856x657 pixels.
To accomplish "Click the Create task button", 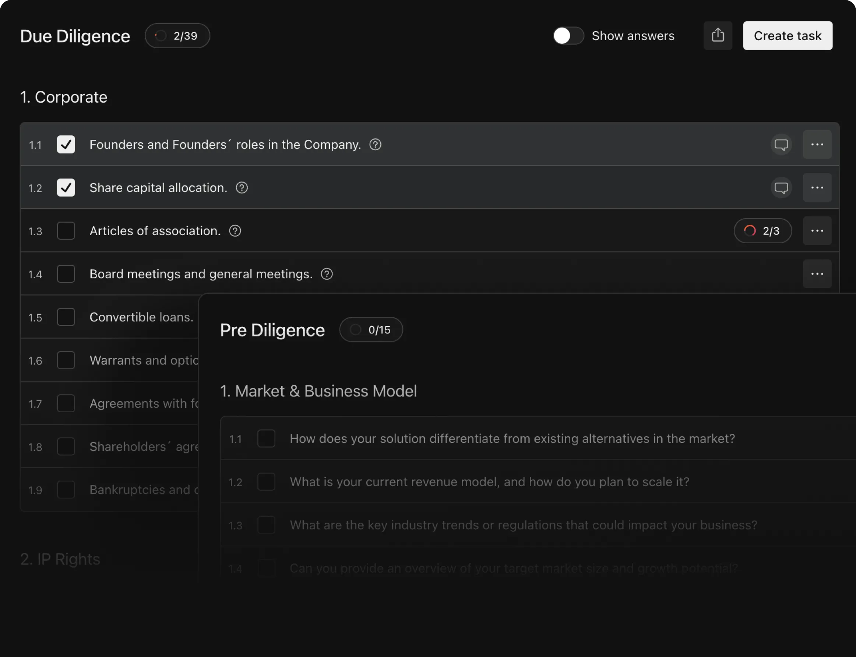I will pyautogui.click(x=787, y=36).
